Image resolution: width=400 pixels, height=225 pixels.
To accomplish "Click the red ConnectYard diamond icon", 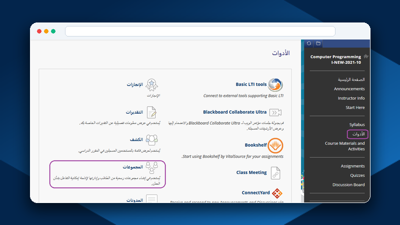I will click(277, 193).
